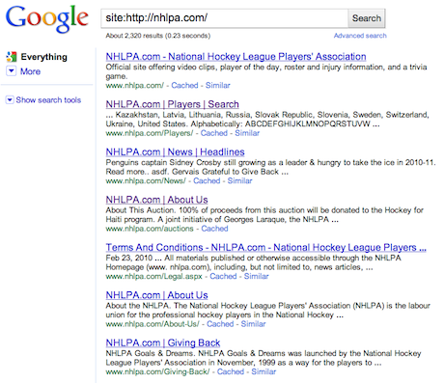Click the www.nhlpa.com/About-Us/ URL text
This screenshot has height=383, width=444.
pyautogui.click(x=153, y=324)
